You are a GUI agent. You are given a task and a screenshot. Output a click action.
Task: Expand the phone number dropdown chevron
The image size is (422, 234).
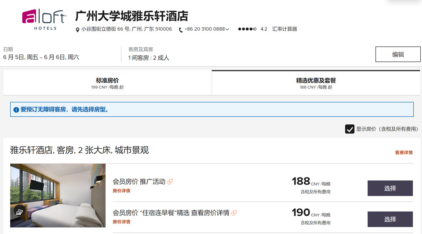coord(227,29)
